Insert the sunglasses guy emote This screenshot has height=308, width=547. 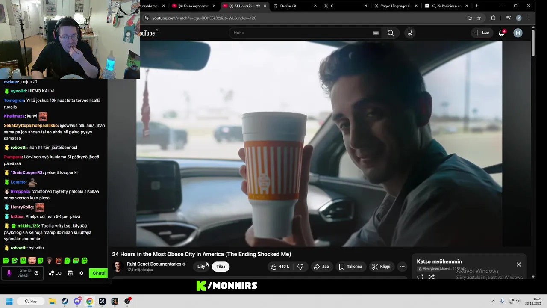pos(50,260)
